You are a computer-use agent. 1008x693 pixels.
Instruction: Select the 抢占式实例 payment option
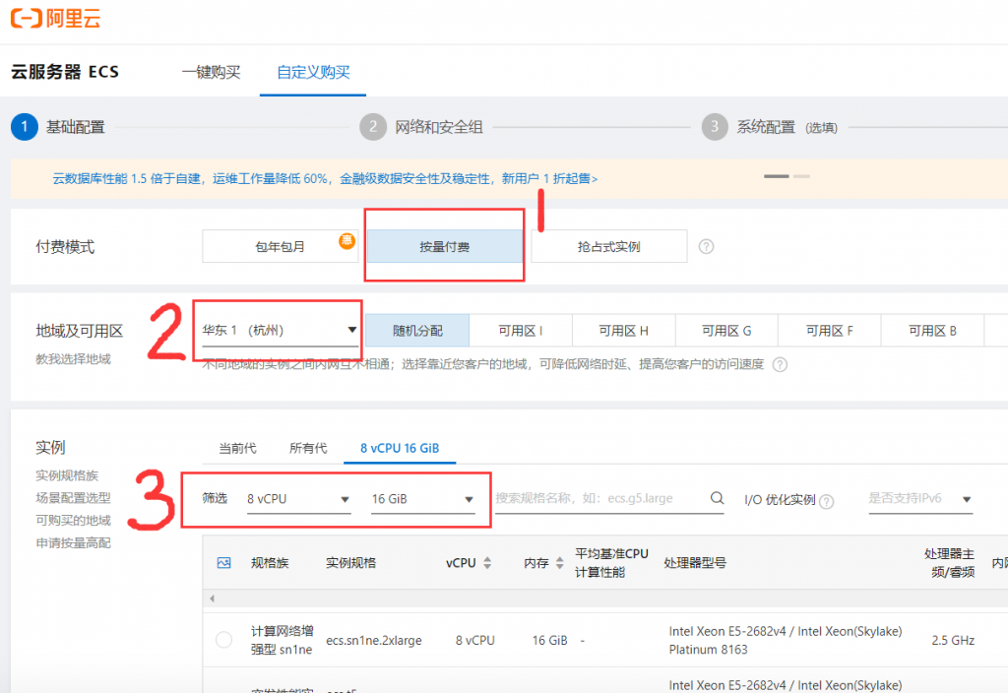[608, 246]
